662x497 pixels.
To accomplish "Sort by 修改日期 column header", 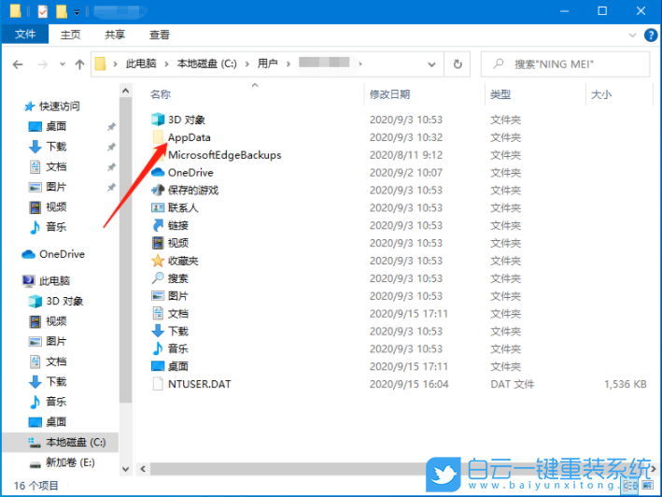I will click(389, 94).
